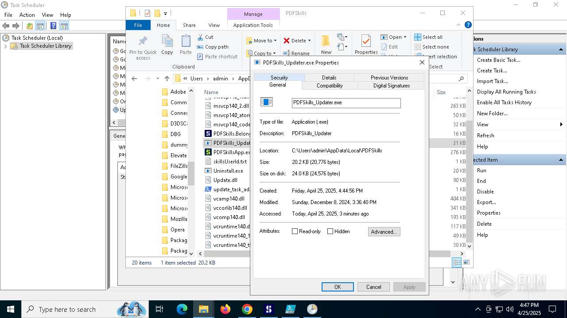The height and width of the screenshot is (318, 567).
Task: Click the Explorer search magnifier icon
Action: tap(461, 79)
